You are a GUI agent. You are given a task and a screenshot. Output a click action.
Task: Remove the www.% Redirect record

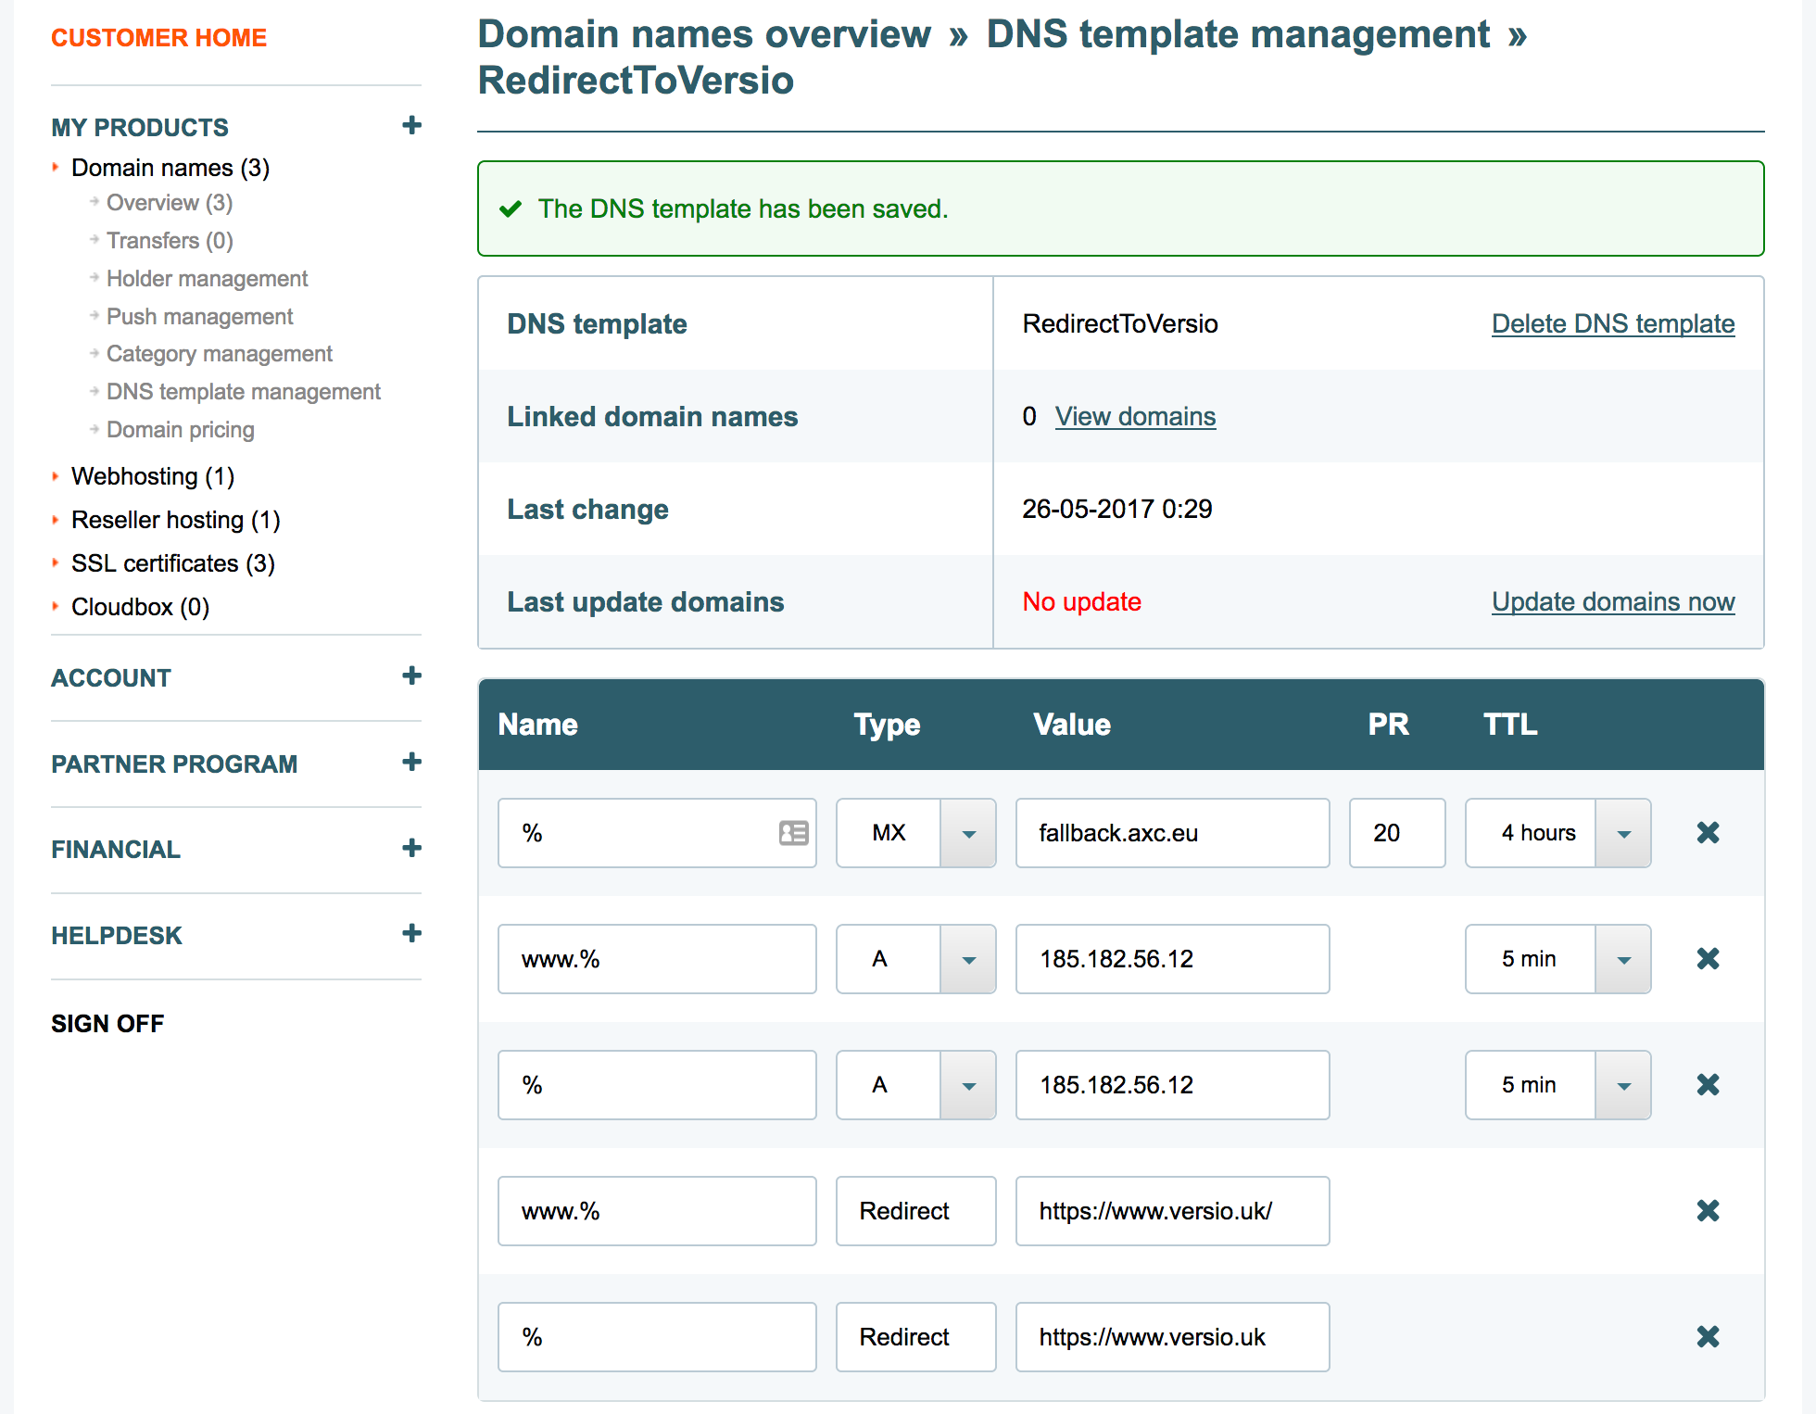pos(1708,1211)
